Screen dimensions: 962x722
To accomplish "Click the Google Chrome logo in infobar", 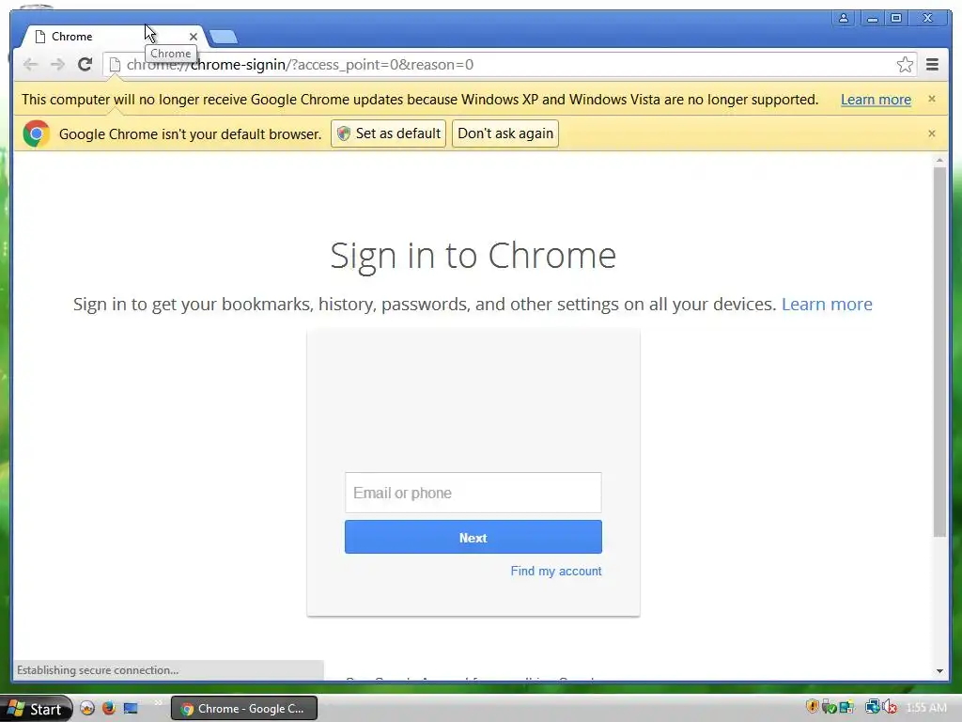I will coord(37,133).
